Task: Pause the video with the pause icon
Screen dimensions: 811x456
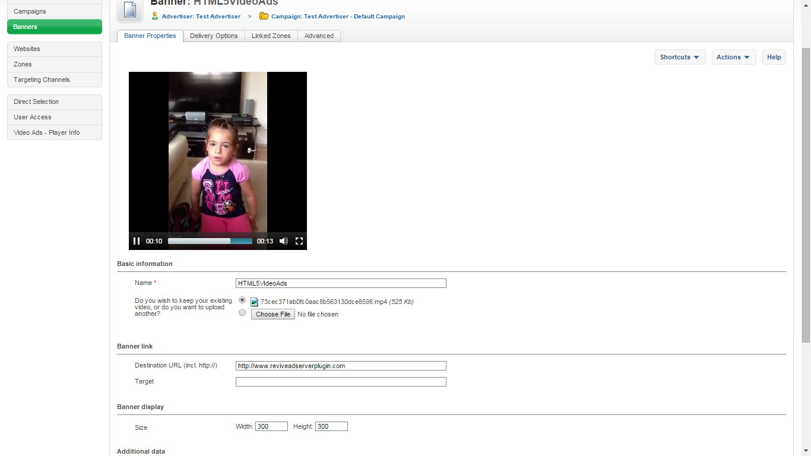Action: pyautogui.click(x=137, y=241)
